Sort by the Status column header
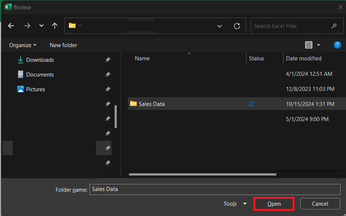346x216 pixels. [256, 59]
